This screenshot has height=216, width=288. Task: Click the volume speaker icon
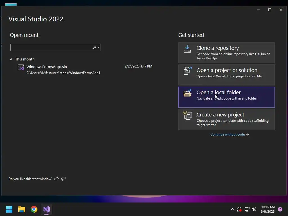coord(254,209)
